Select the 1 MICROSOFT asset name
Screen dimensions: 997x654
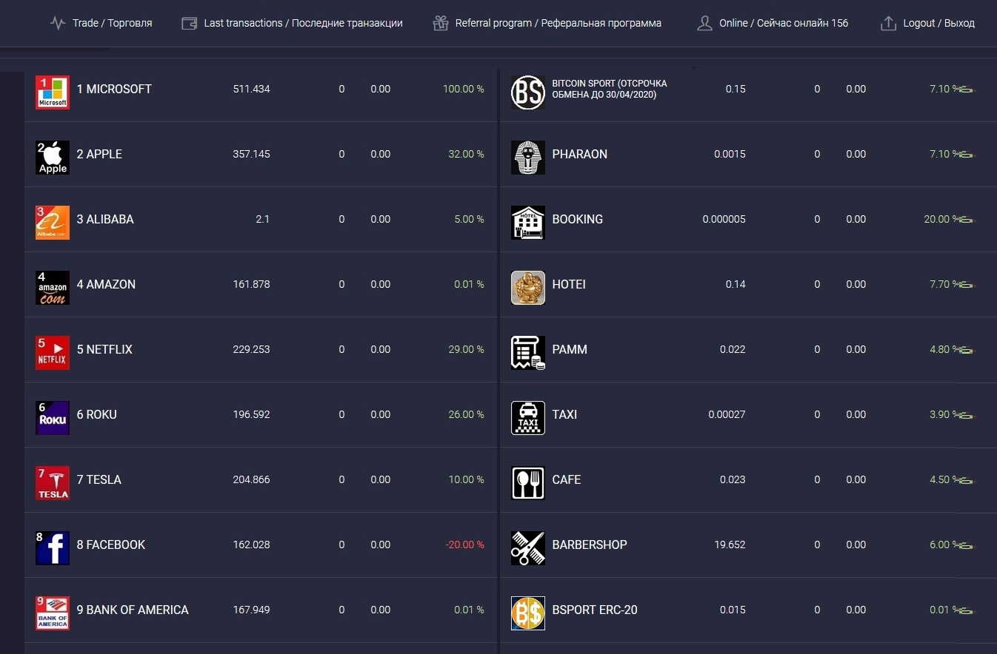coord(114,89)
